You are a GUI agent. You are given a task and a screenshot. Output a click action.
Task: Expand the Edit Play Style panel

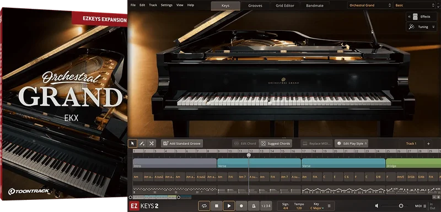tap(351, 144)
